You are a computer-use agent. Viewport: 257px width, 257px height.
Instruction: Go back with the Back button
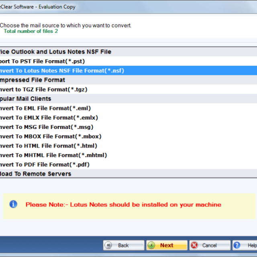[x=124, y=245]
